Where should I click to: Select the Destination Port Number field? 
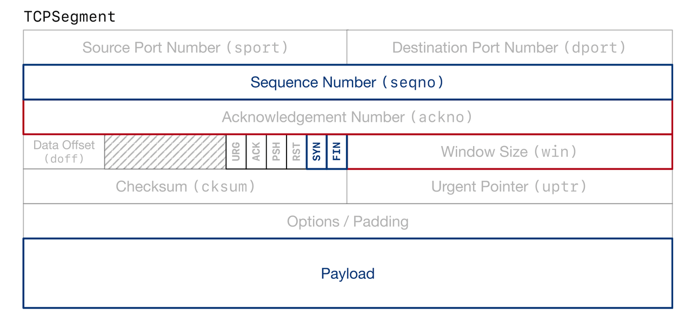[x=509, y=48]
